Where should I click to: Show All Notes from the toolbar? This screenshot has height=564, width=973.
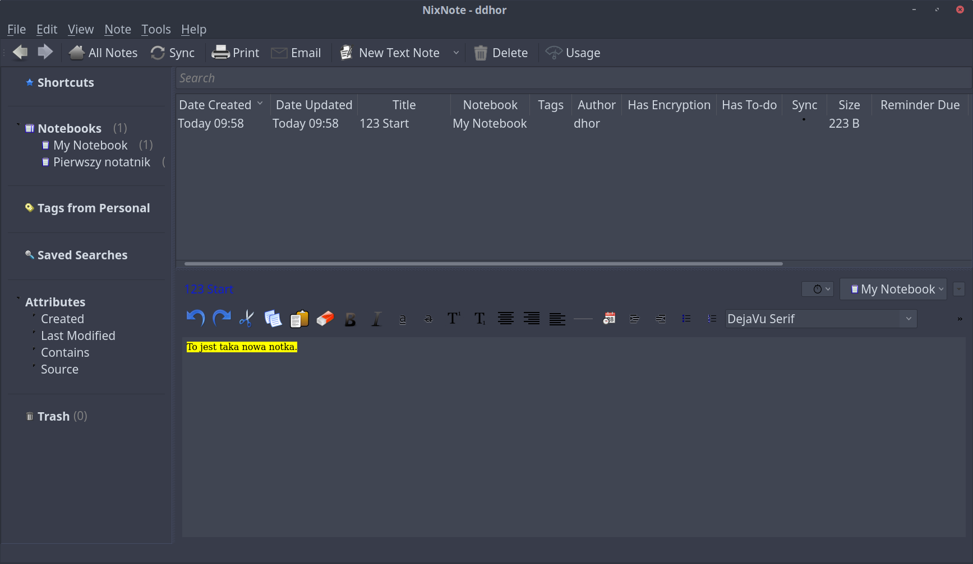(103, 53)
